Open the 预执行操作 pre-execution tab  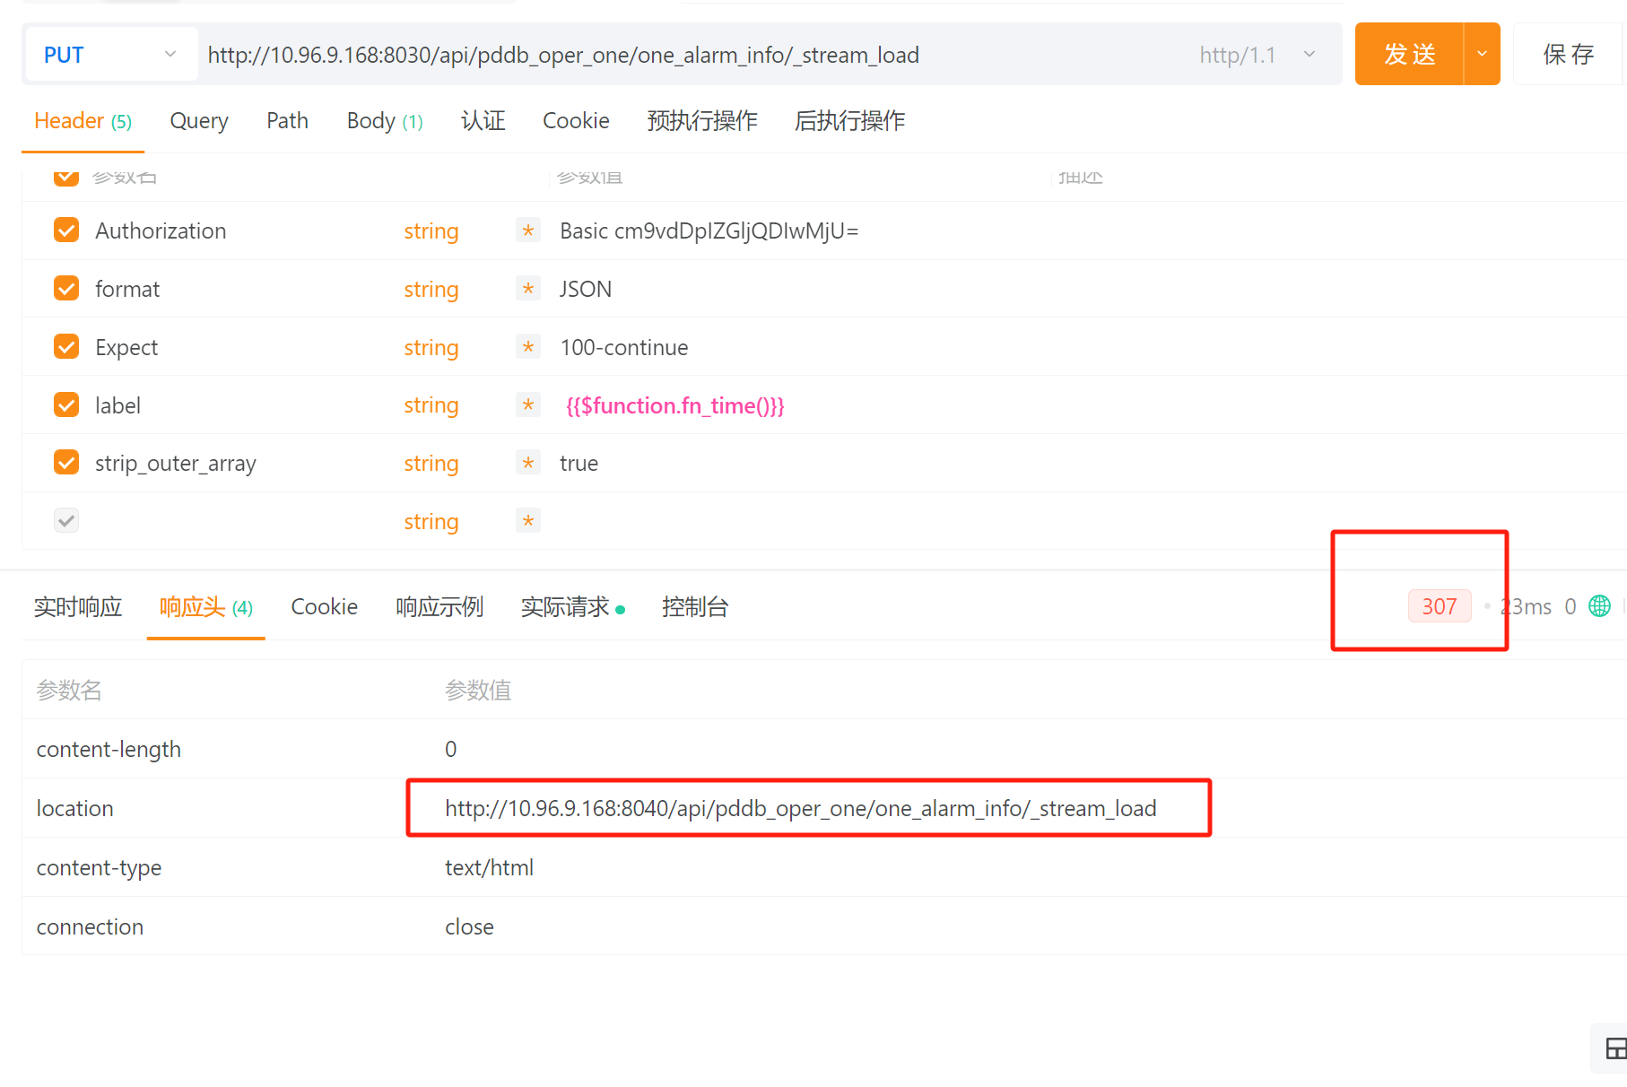[702, 121]
